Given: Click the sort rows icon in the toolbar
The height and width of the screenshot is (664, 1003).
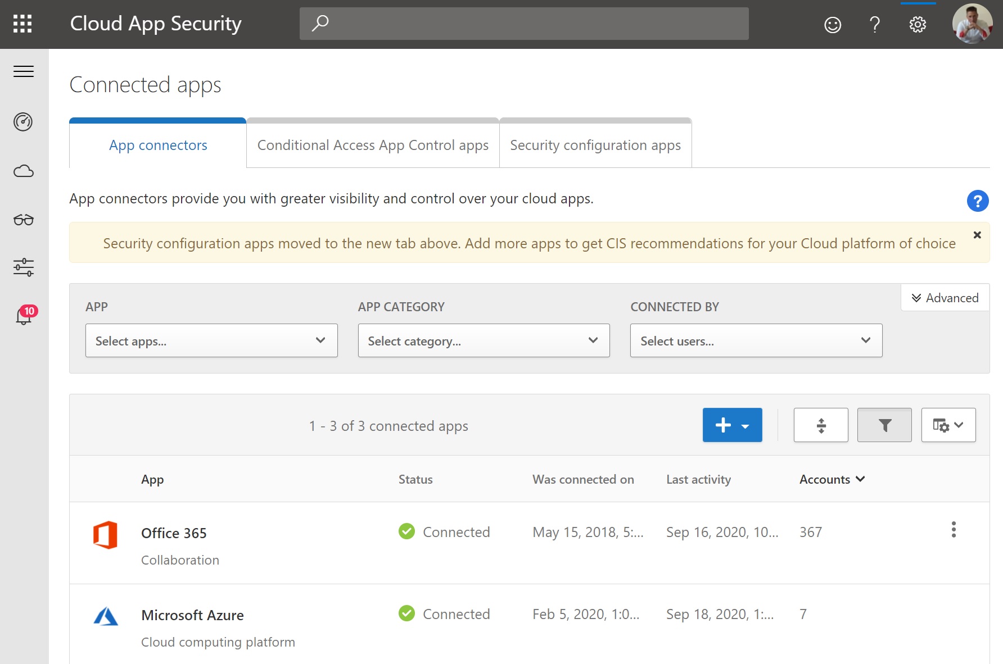Looking at the screenshot, I should [820, 425].
